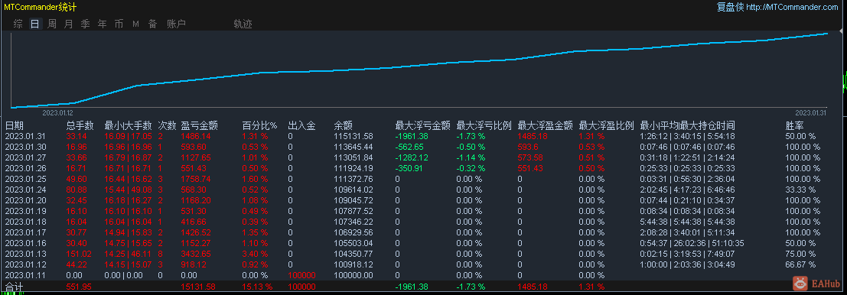Screen dimensions: 847x295
Task: Click the balance value 115131.58
Action: [x=353, y=137]
